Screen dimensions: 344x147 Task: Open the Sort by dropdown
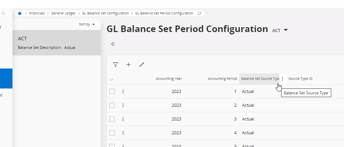click(87, 24)
